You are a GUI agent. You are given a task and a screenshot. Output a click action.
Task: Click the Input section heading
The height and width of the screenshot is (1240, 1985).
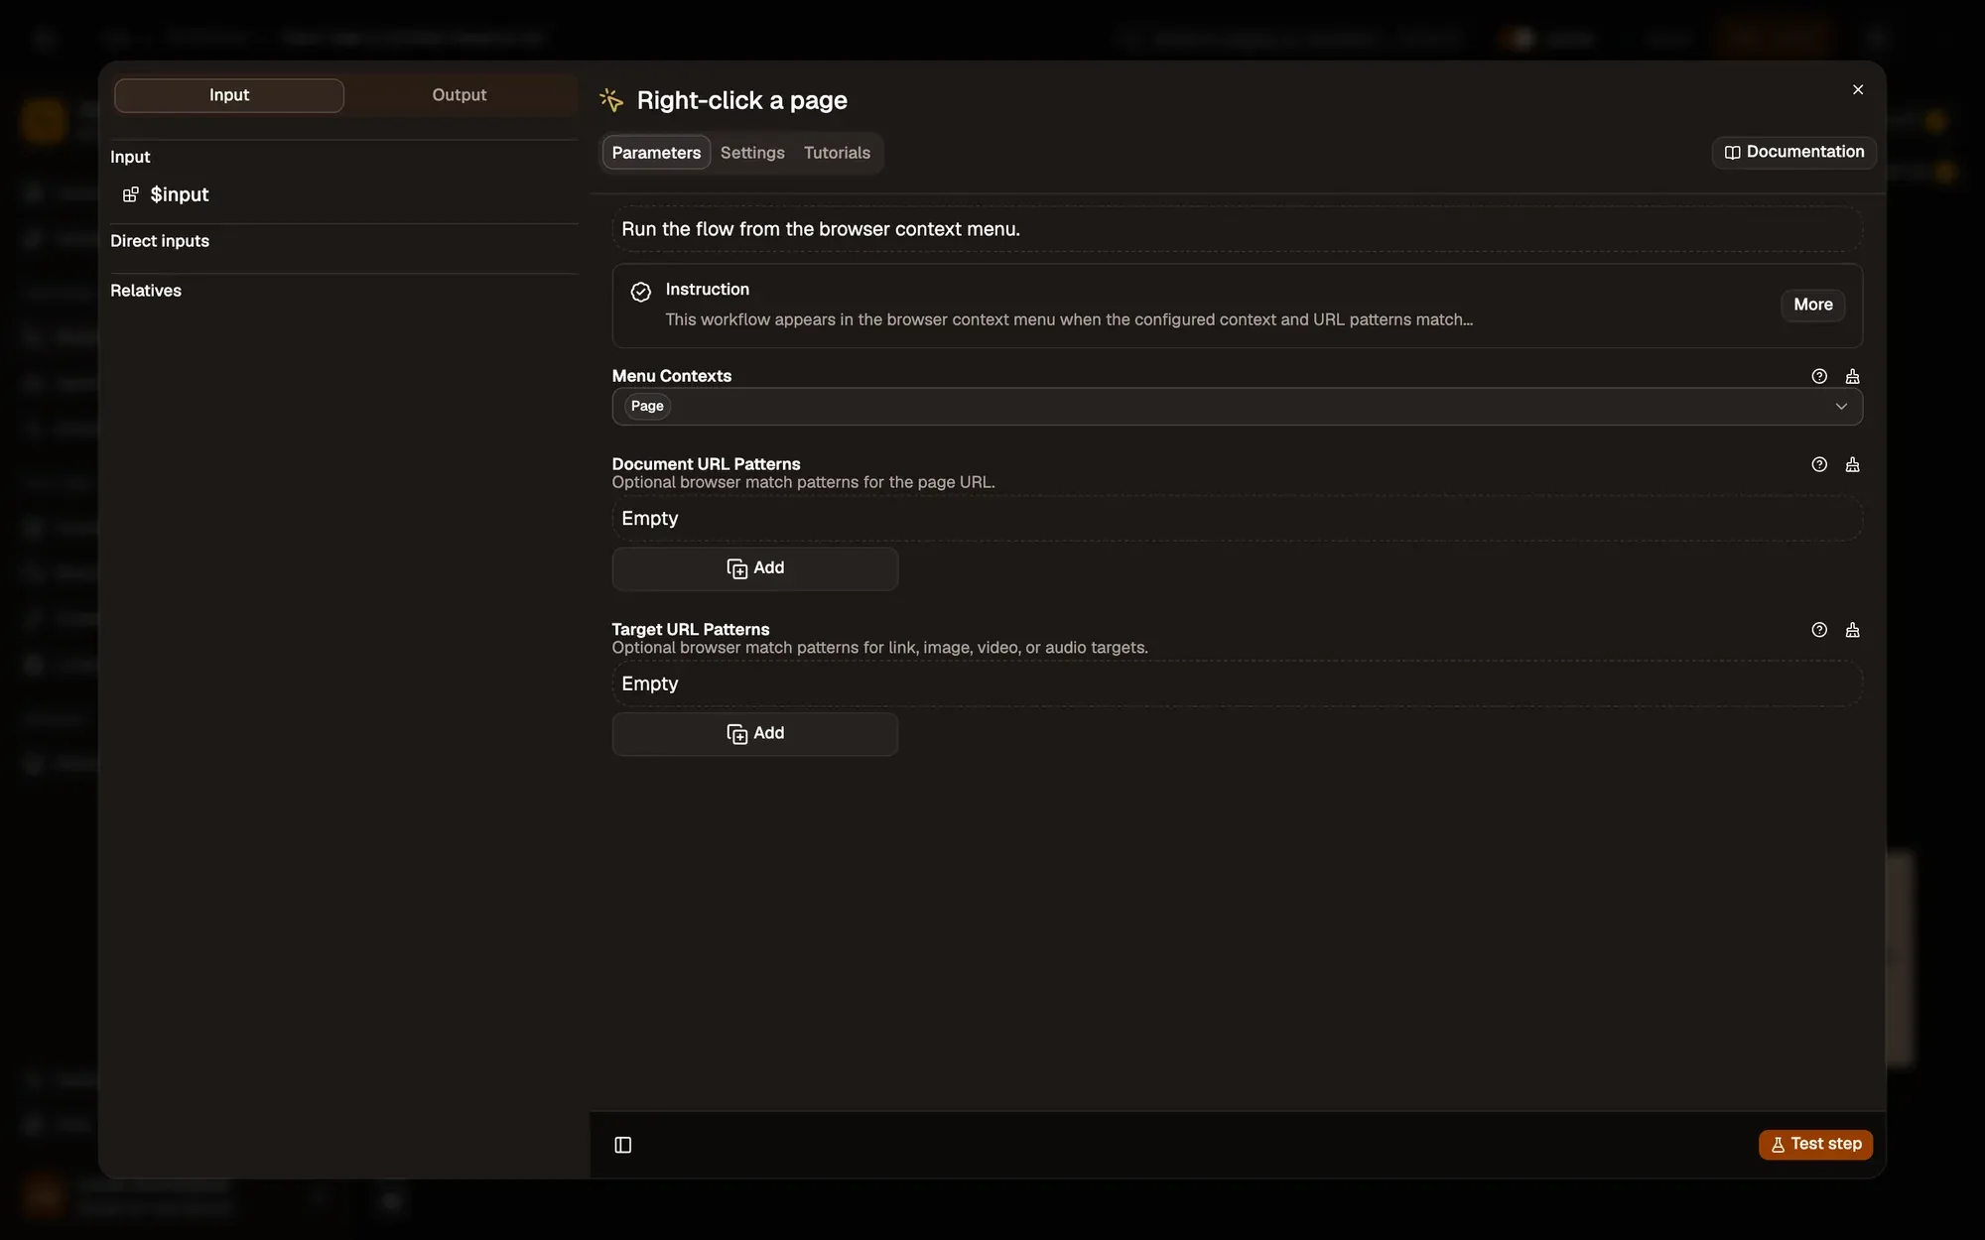tap(130, 157)
